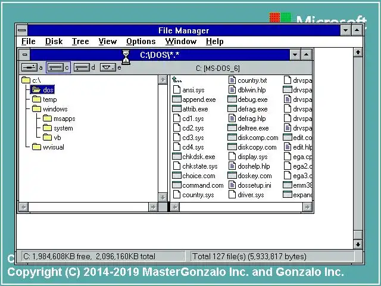381x286 pixels.
Task: Select the dos folder in tree
Action: coord(42,90)
